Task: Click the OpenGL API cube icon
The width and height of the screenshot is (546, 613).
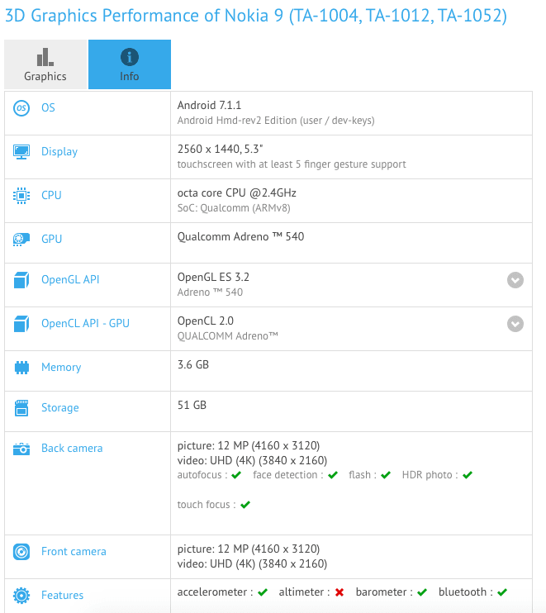Action: click(21, 280)
